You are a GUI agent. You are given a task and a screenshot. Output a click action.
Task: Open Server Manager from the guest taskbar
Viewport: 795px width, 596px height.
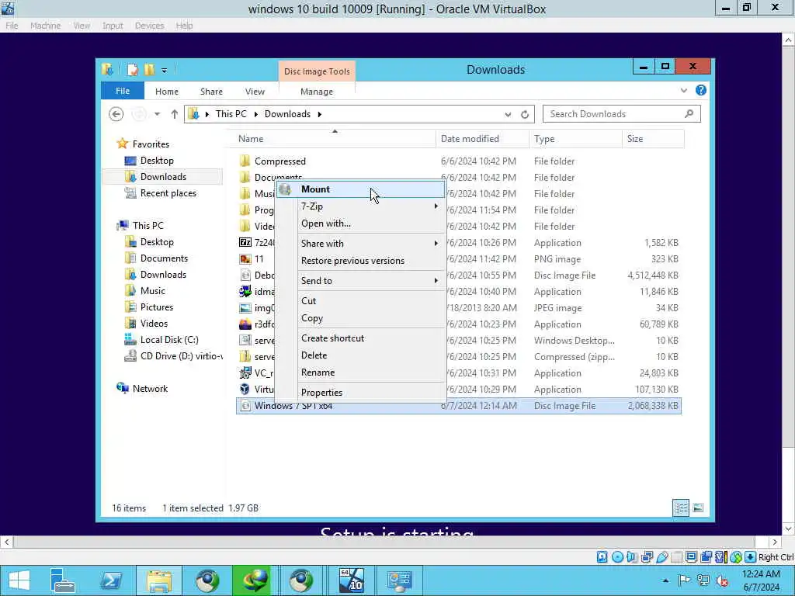click(62, 580)
